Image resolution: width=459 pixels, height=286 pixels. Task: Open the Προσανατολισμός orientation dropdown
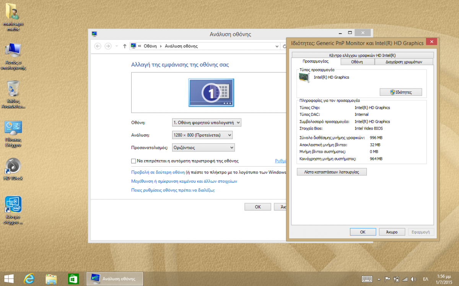click(x=203, y=148)
